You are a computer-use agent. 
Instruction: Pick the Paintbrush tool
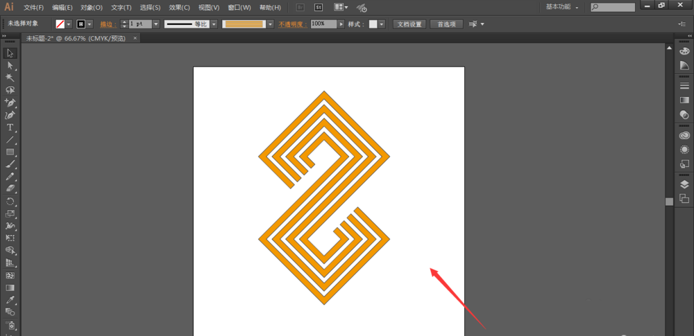10,164
